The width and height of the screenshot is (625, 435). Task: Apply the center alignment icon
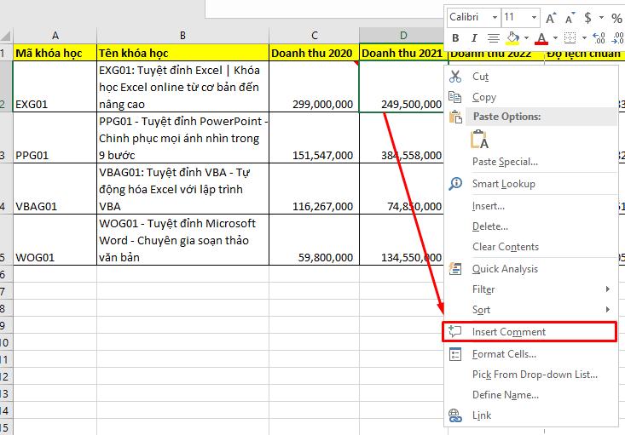(493, 38)
